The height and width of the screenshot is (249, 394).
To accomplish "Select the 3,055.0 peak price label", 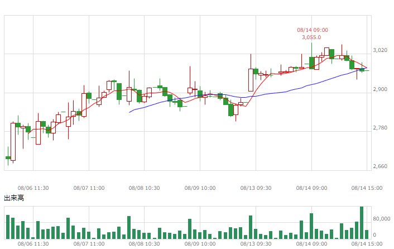I will click(311, 37).
